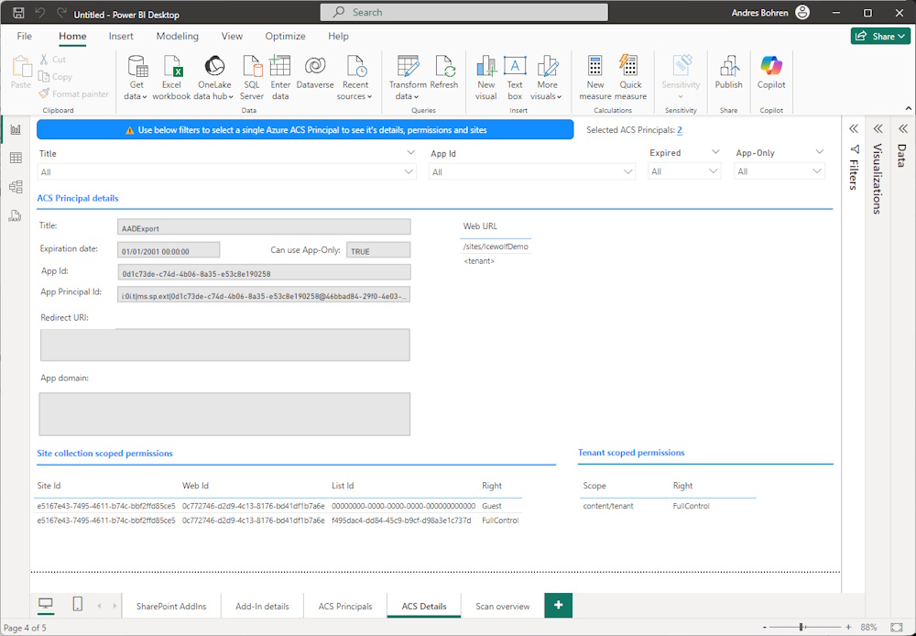This screenshot has height=636, width=916.
Task: Click the List Id column header
Action: point(343,486)
